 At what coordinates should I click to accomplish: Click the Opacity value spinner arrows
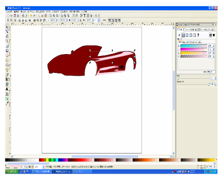click(215, 84)
